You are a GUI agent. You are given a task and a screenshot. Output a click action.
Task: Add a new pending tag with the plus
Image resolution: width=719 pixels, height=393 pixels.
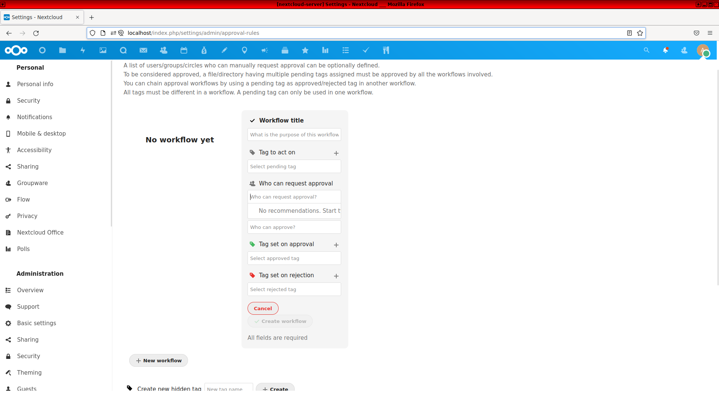click(x=336, y=153)
